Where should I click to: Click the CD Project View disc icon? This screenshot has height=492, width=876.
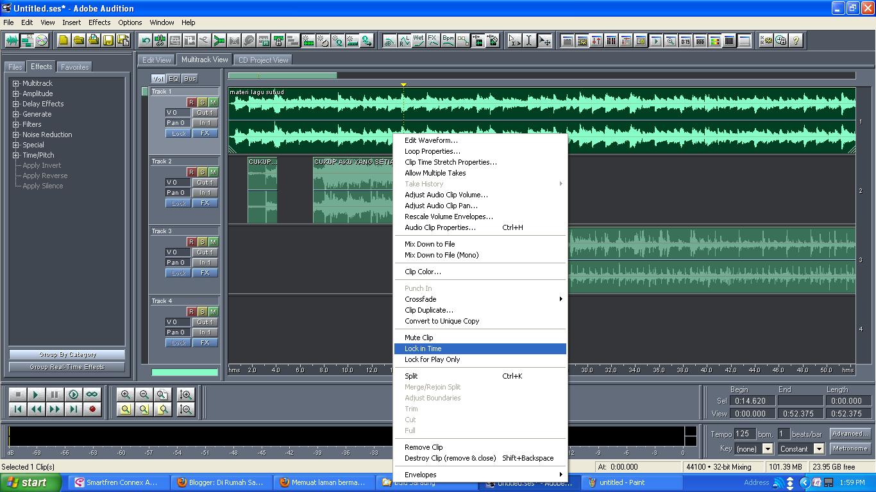pyautogui.click(x=42, y=40)
